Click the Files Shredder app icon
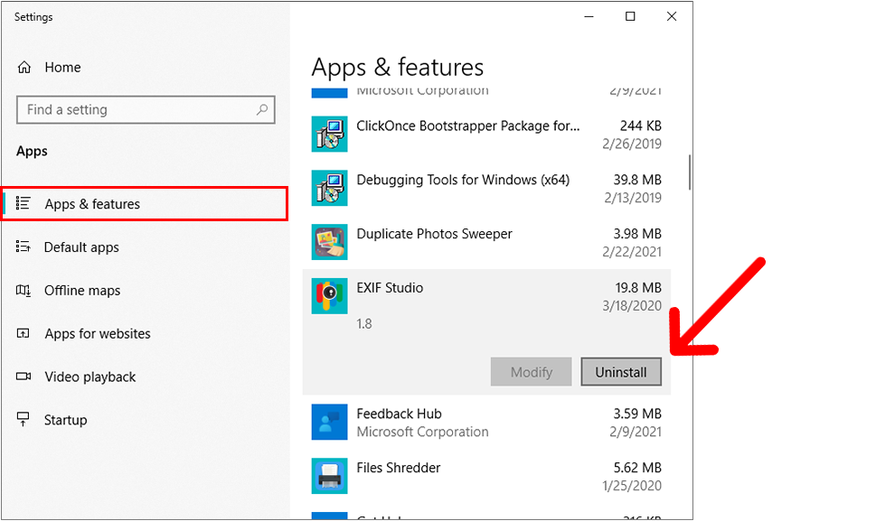The image size is (876, 521). tap(329, 477)
